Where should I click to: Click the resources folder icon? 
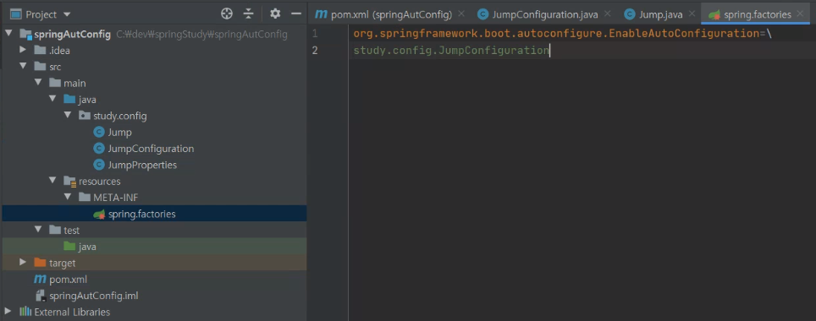[69, 182]
